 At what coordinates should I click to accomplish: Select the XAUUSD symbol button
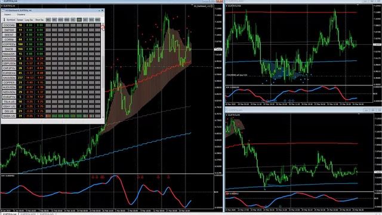click(x=10, y=78)
